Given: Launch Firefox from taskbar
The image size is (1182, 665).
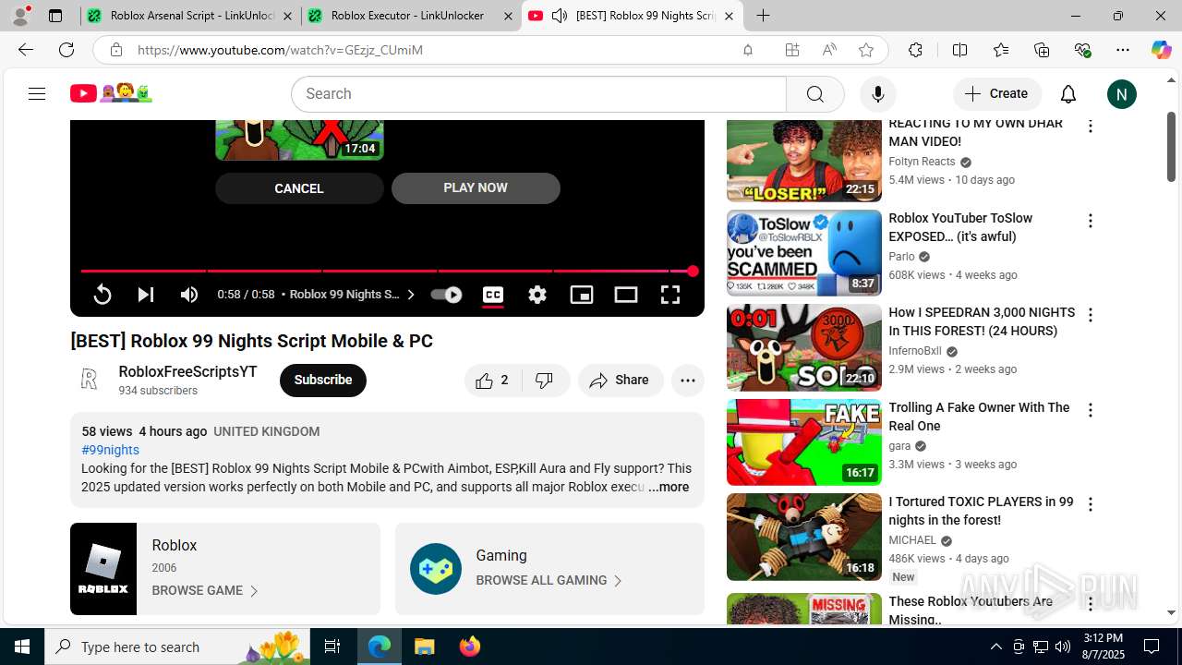Looking at the screenshot, I should [x=470, y=647].
